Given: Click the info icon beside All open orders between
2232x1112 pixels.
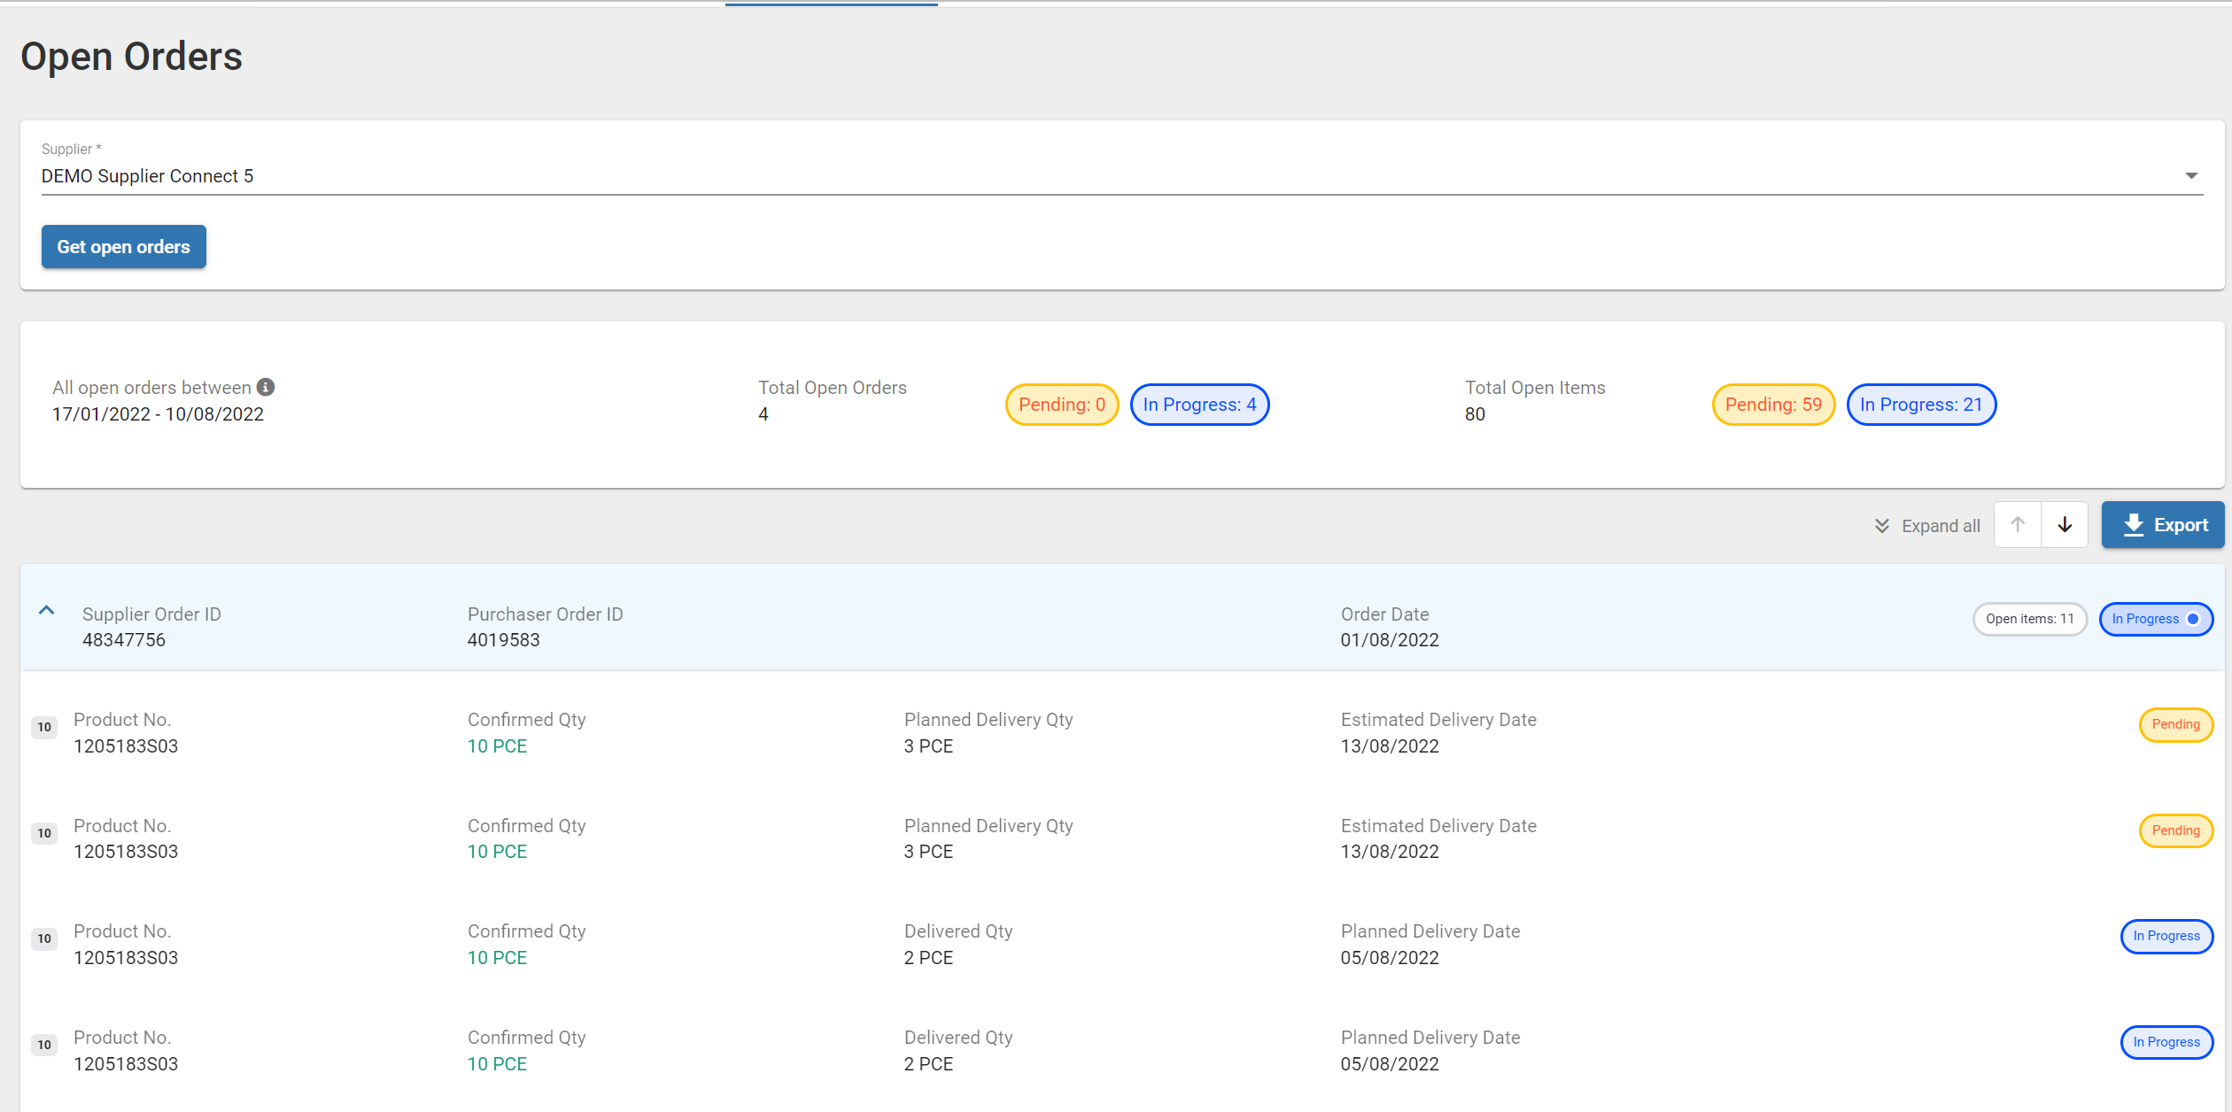Looking at the screenshot, I should coord(266,387).
